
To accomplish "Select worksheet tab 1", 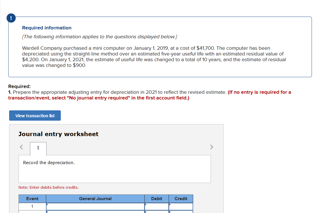I will 38,149.
